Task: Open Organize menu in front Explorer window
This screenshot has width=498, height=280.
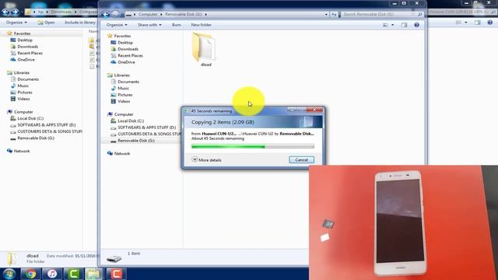Action: pos(117,25)
